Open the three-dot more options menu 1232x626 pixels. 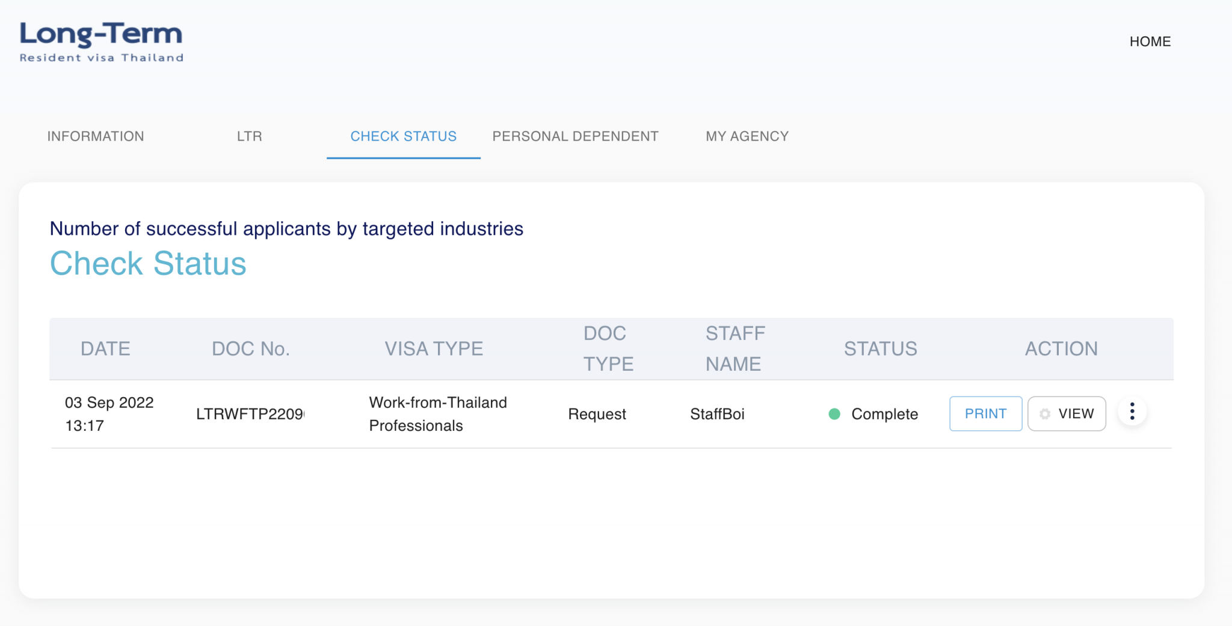1132,412
